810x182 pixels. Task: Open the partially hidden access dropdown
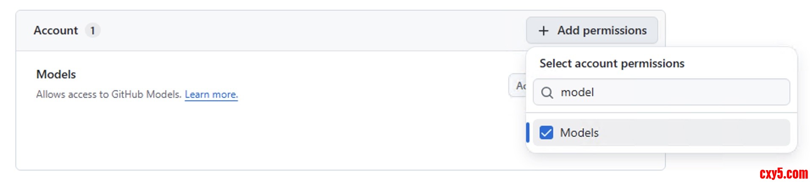(518, 86)
